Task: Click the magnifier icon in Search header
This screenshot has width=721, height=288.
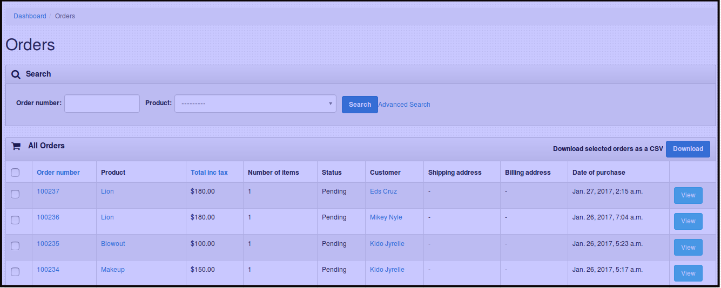Action: pyautogui.click(x=16, y=74)
